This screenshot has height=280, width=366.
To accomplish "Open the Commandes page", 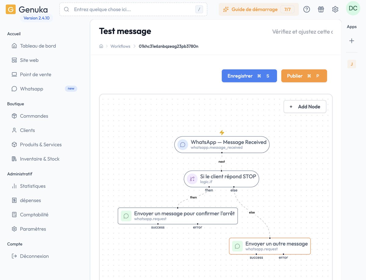I will pos(34,116).
